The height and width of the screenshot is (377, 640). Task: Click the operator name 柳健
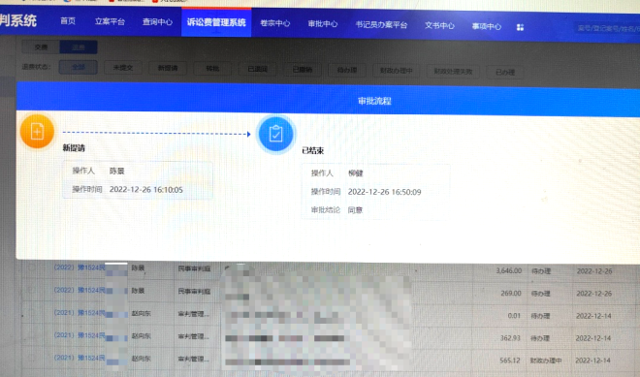click(356, 173)
